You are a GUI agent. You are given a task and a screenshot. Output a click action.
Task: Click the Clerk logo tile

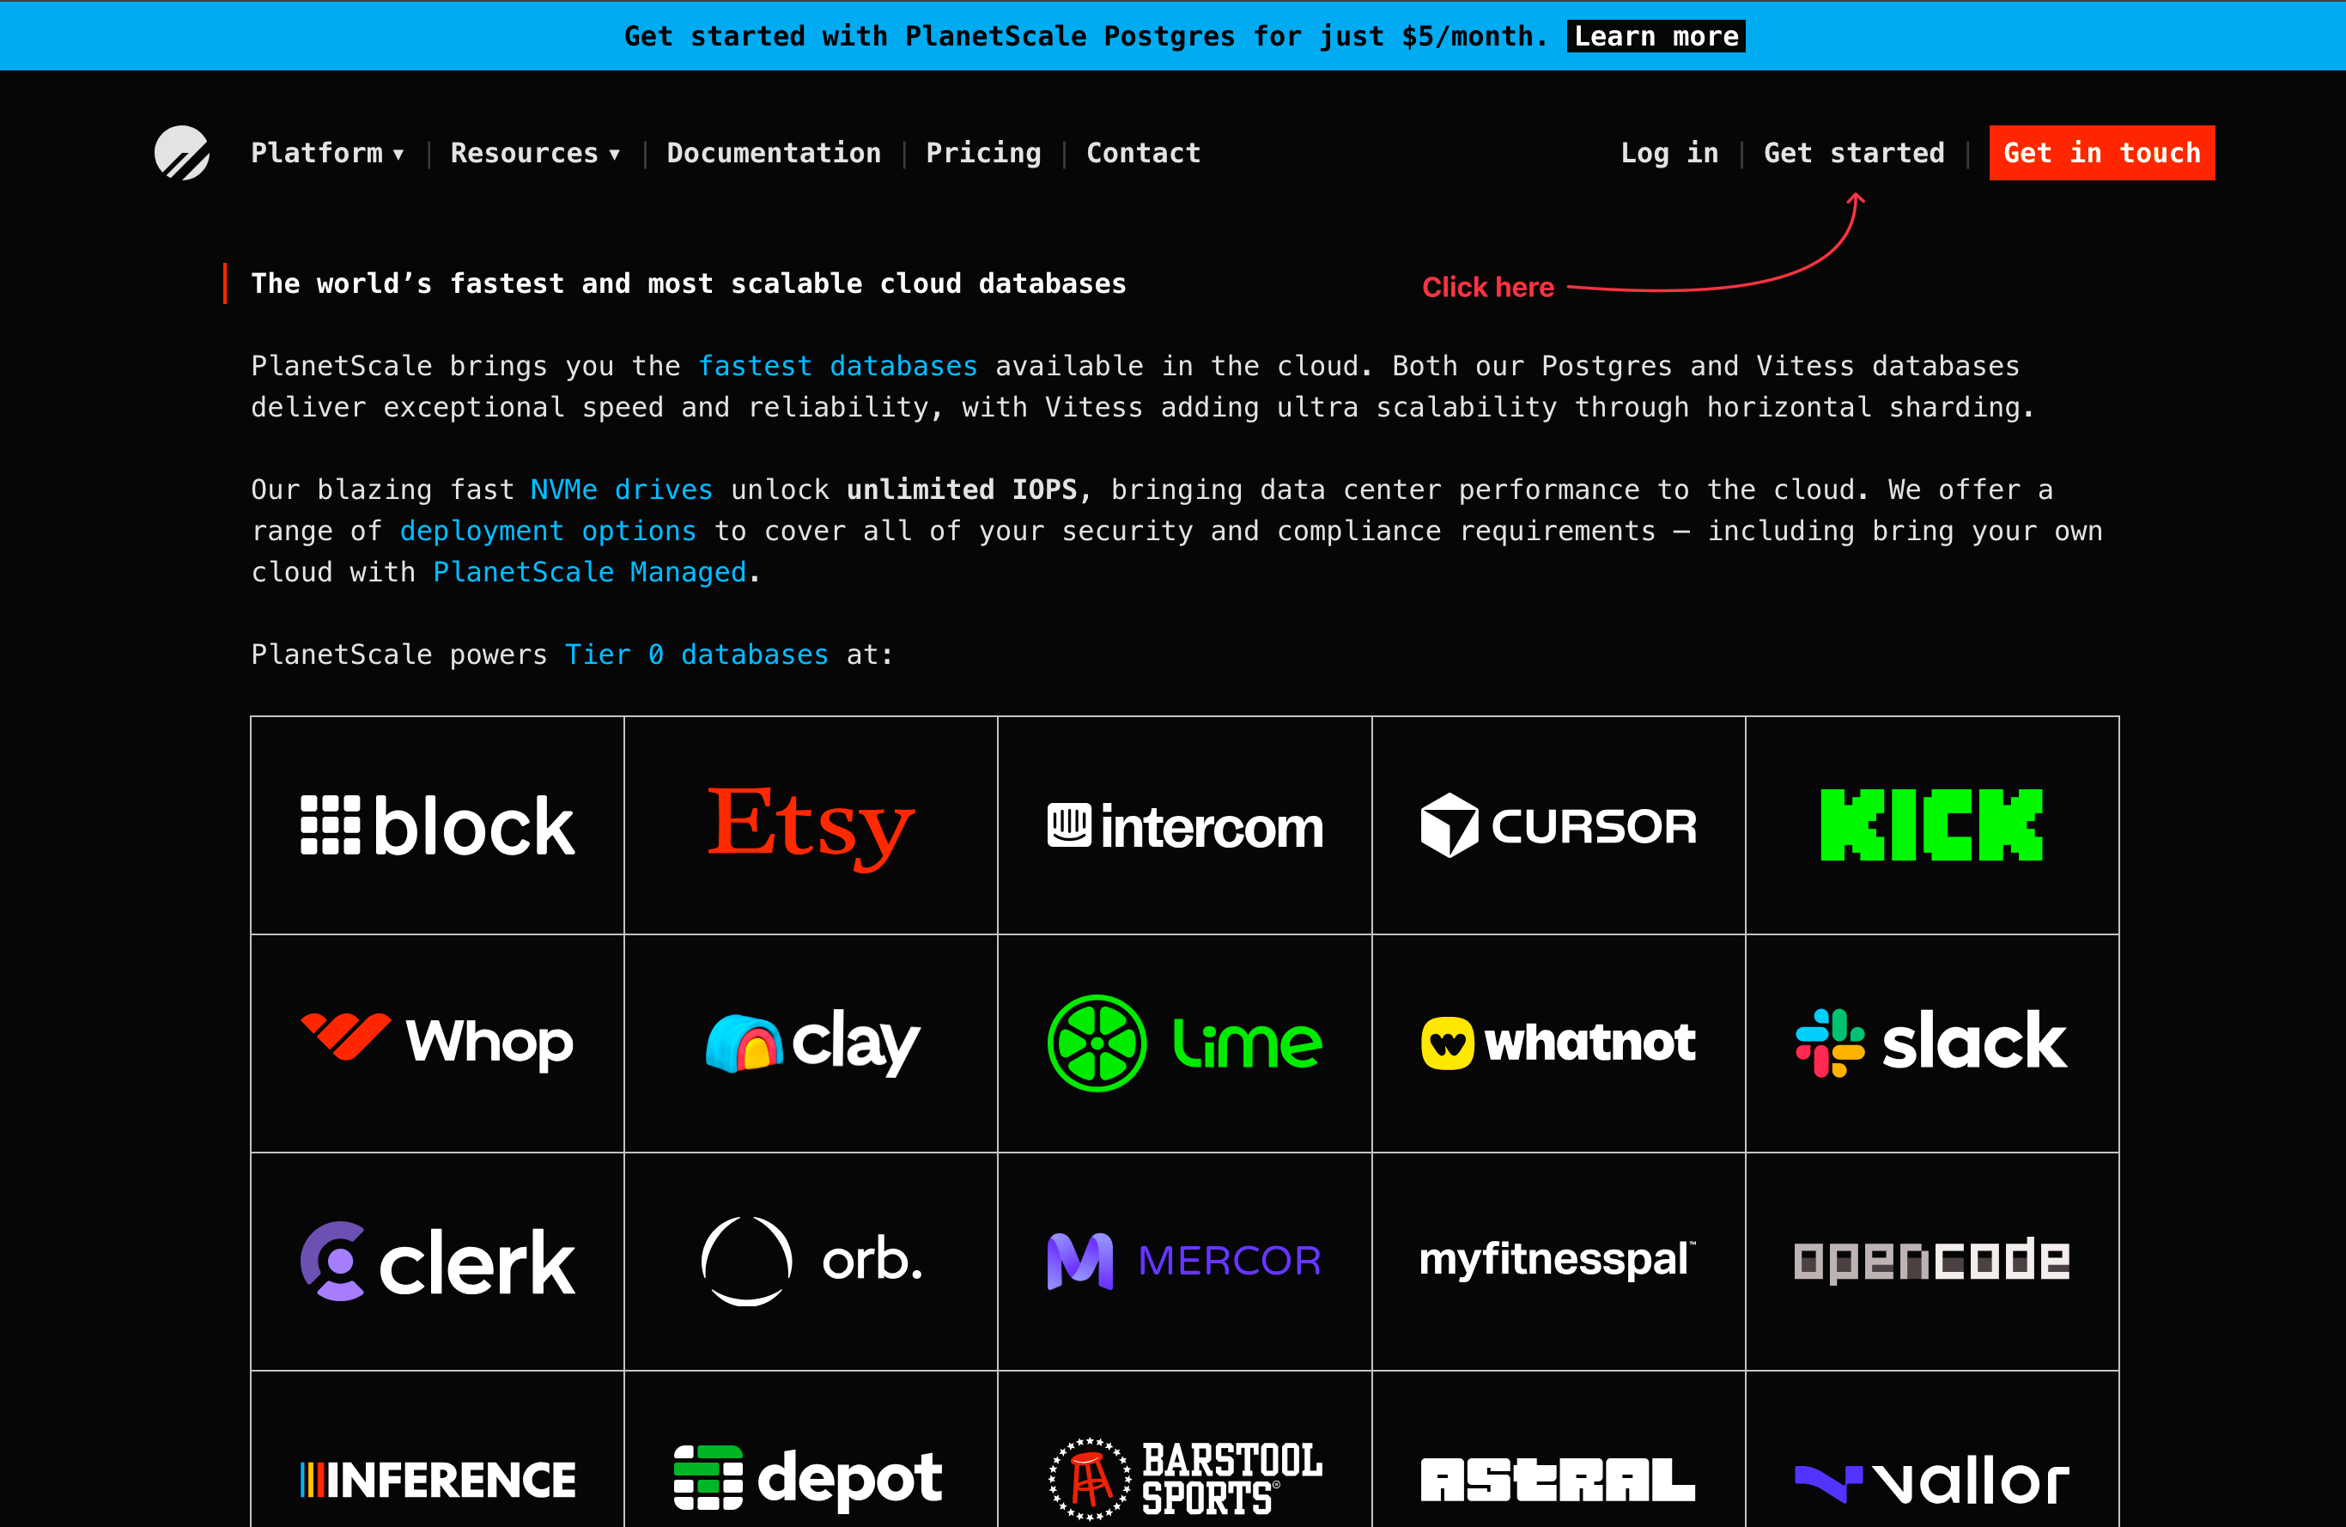(437, 1260)
